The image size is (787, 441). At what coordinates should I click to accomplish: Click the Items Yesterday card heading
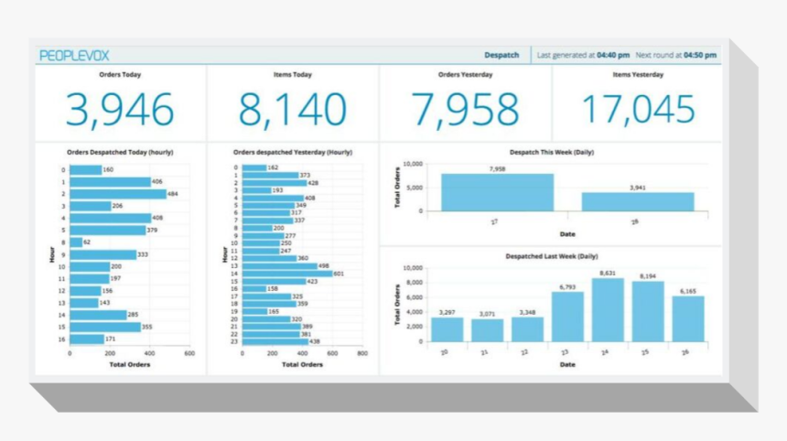click(638, 75)
